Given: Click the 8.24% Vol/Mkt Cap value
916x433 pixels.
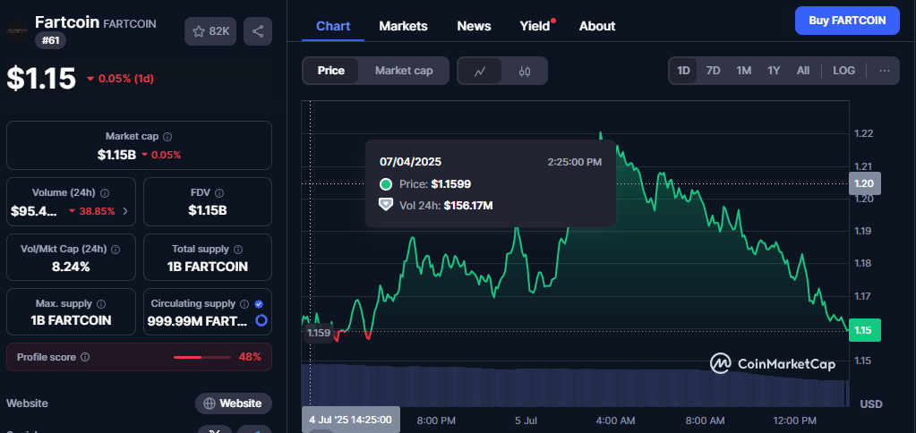Looking at the screenshot, I should pos(71,267).
